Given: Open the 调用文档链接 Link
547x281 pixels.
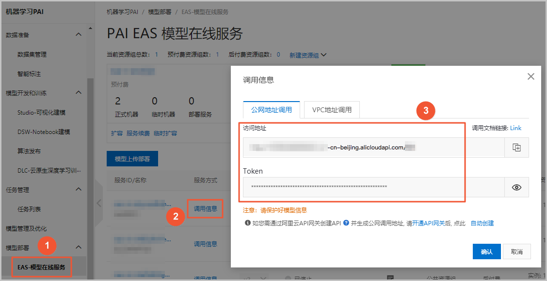Looking at the screenshot, I should click(x=515, y=128).
